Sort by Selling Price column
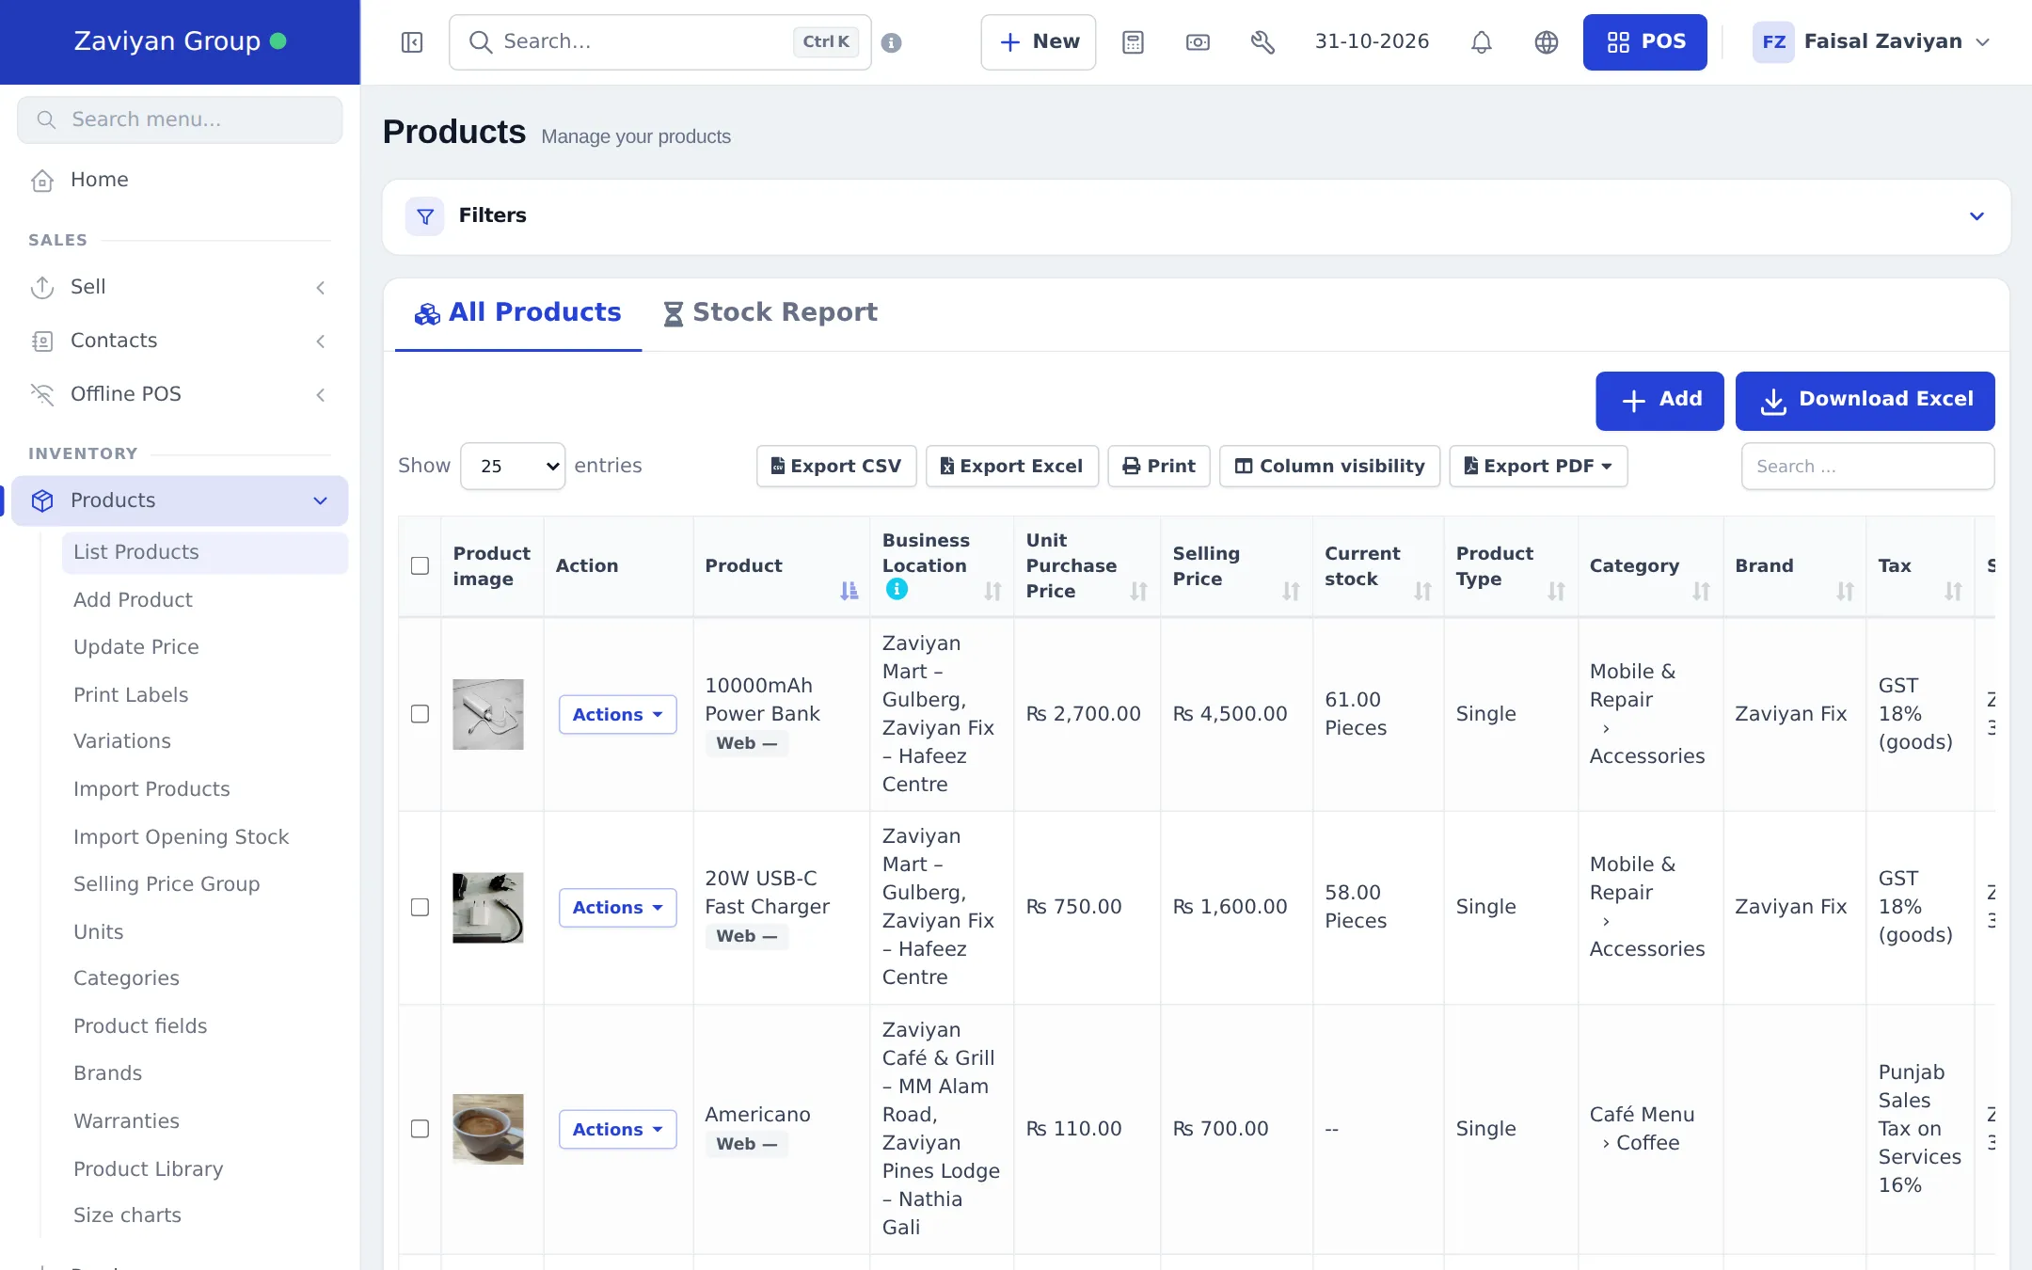The width and height of the screenshot is (2032, 1270). (1291, 591)
